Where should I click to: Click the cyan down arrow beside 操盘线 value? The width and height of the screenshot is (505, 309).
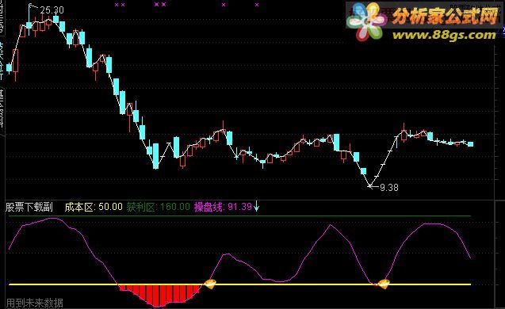coord(256,206)
